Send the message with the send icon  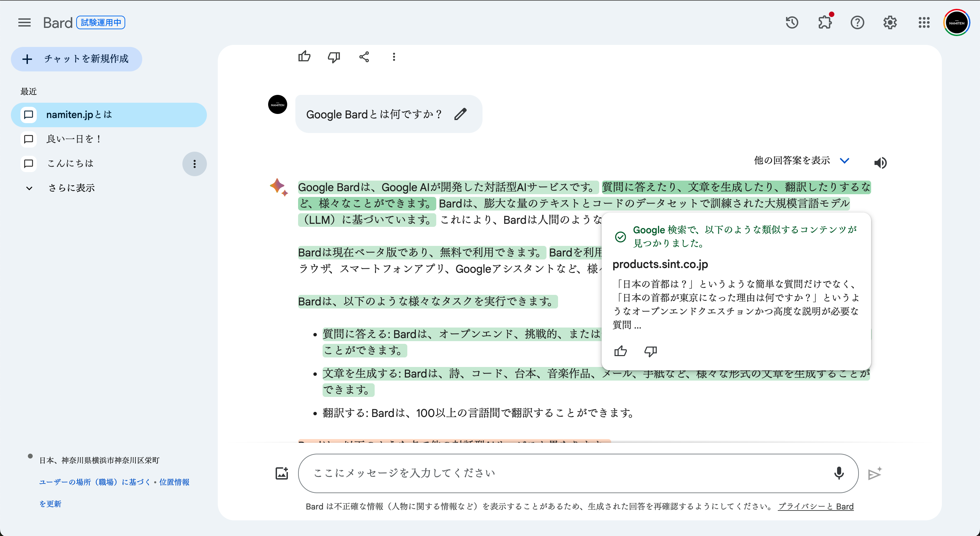tap(874, 473)
